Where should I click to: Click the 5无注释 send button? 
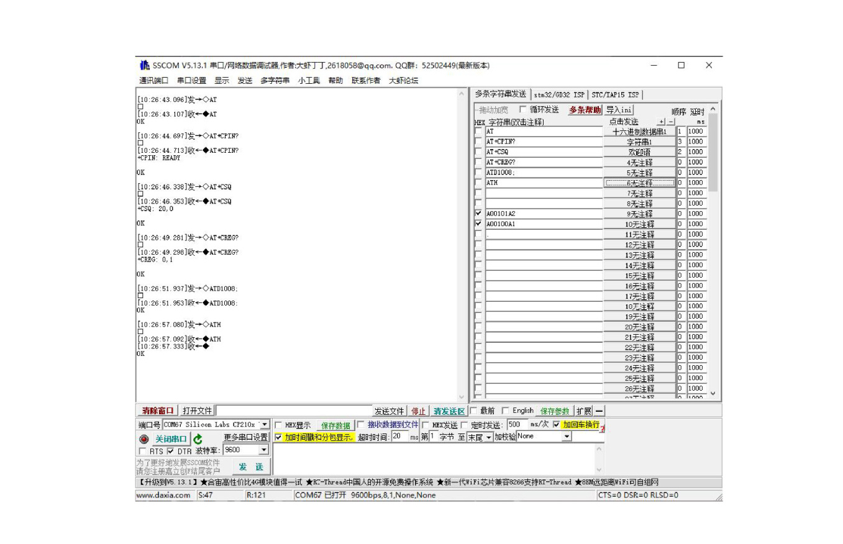click(639, 173)
